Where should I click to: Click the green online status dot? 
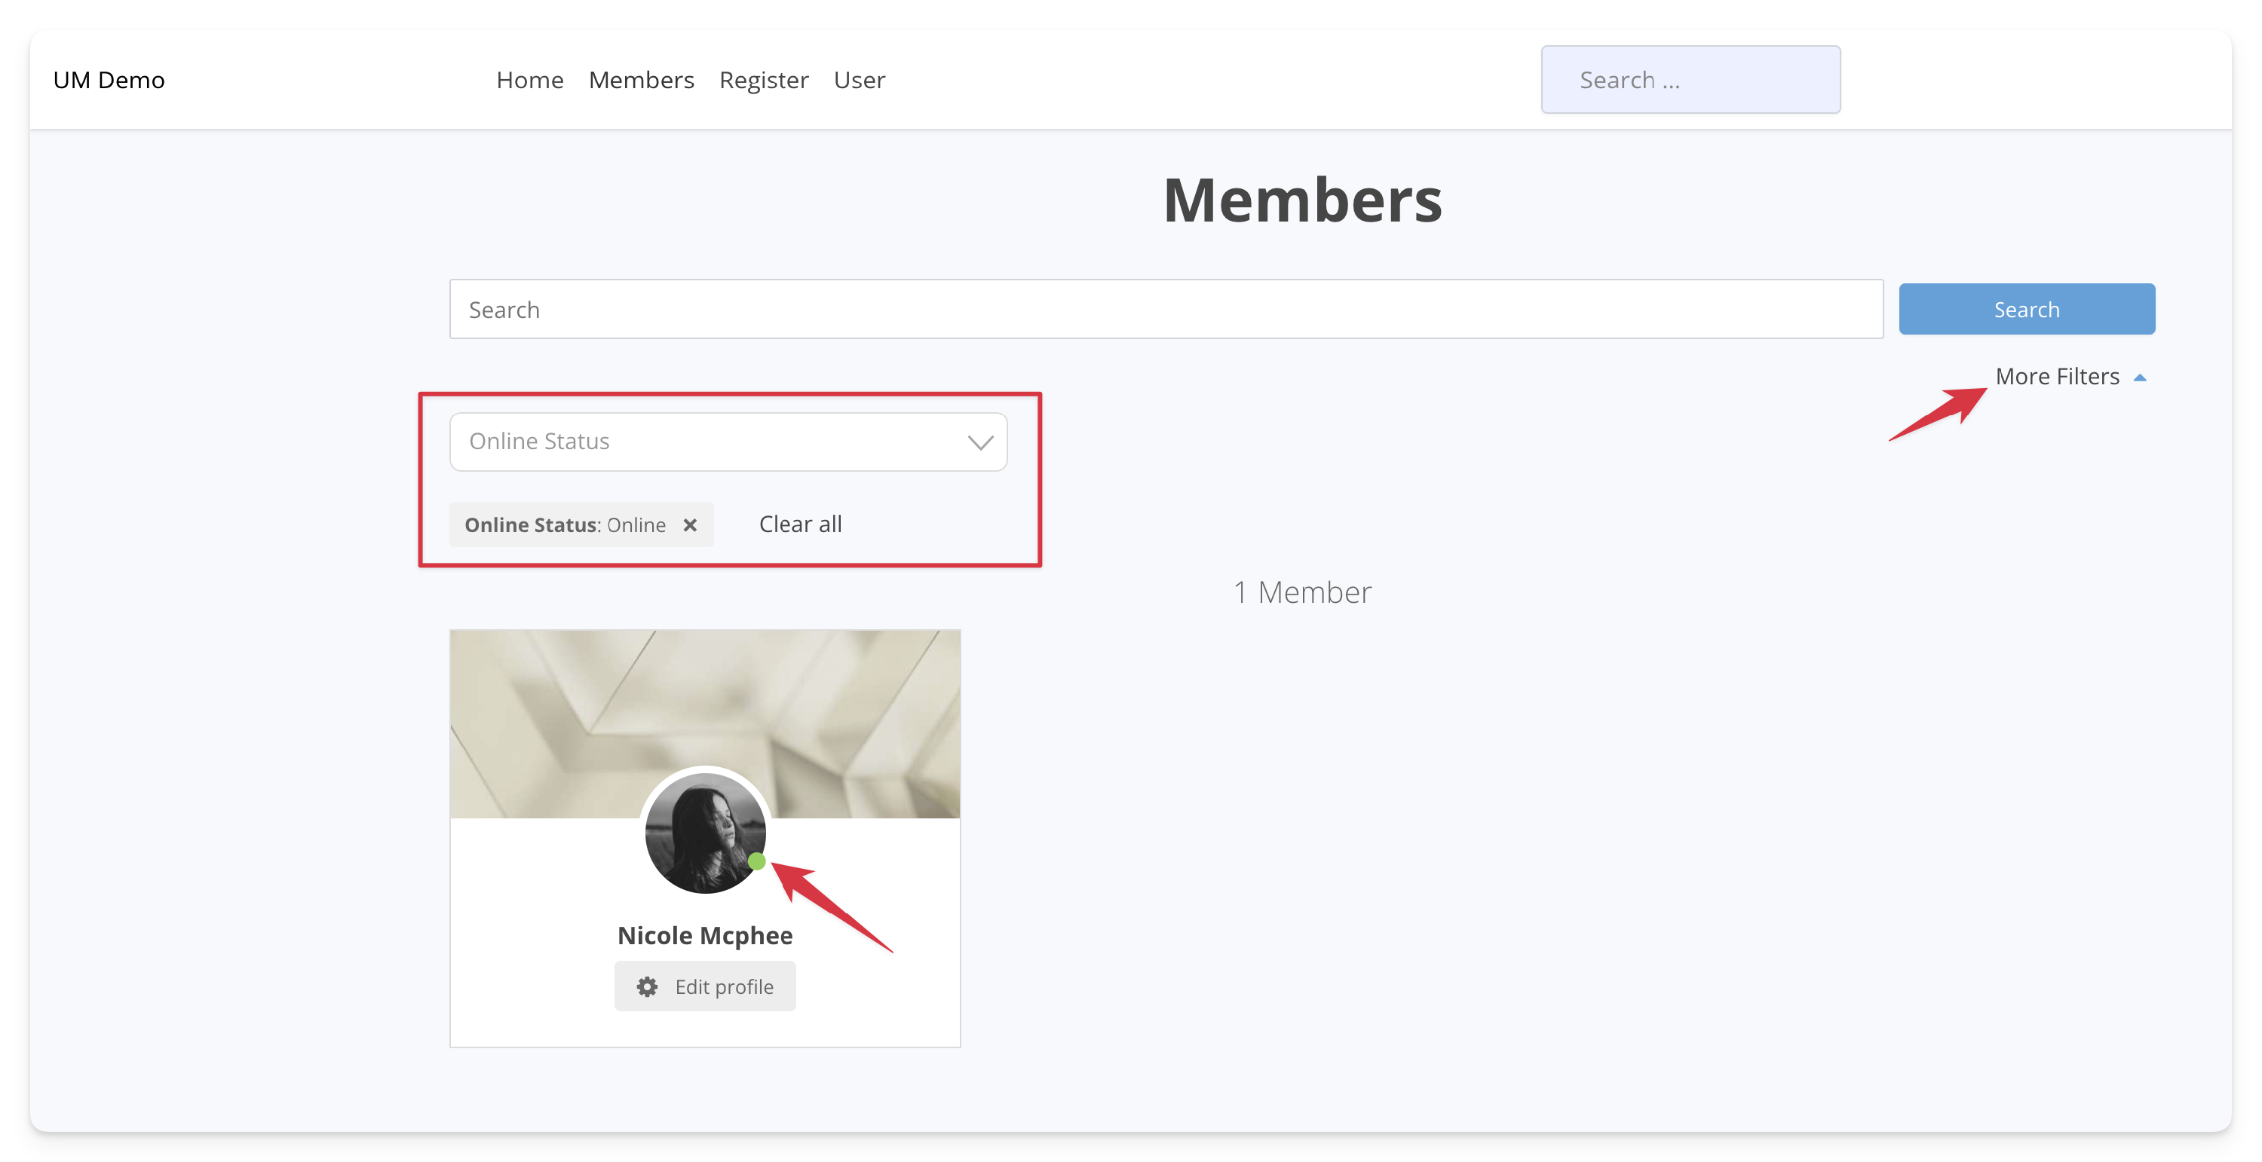[756, 861]
